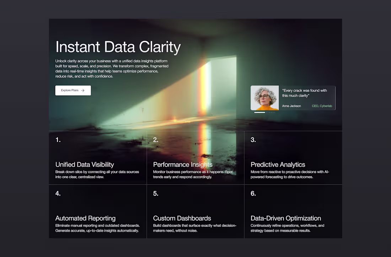
Task: Click the number badge on Unified Data Visibility card
Action: pyautogui.click(x=58, y=140)
